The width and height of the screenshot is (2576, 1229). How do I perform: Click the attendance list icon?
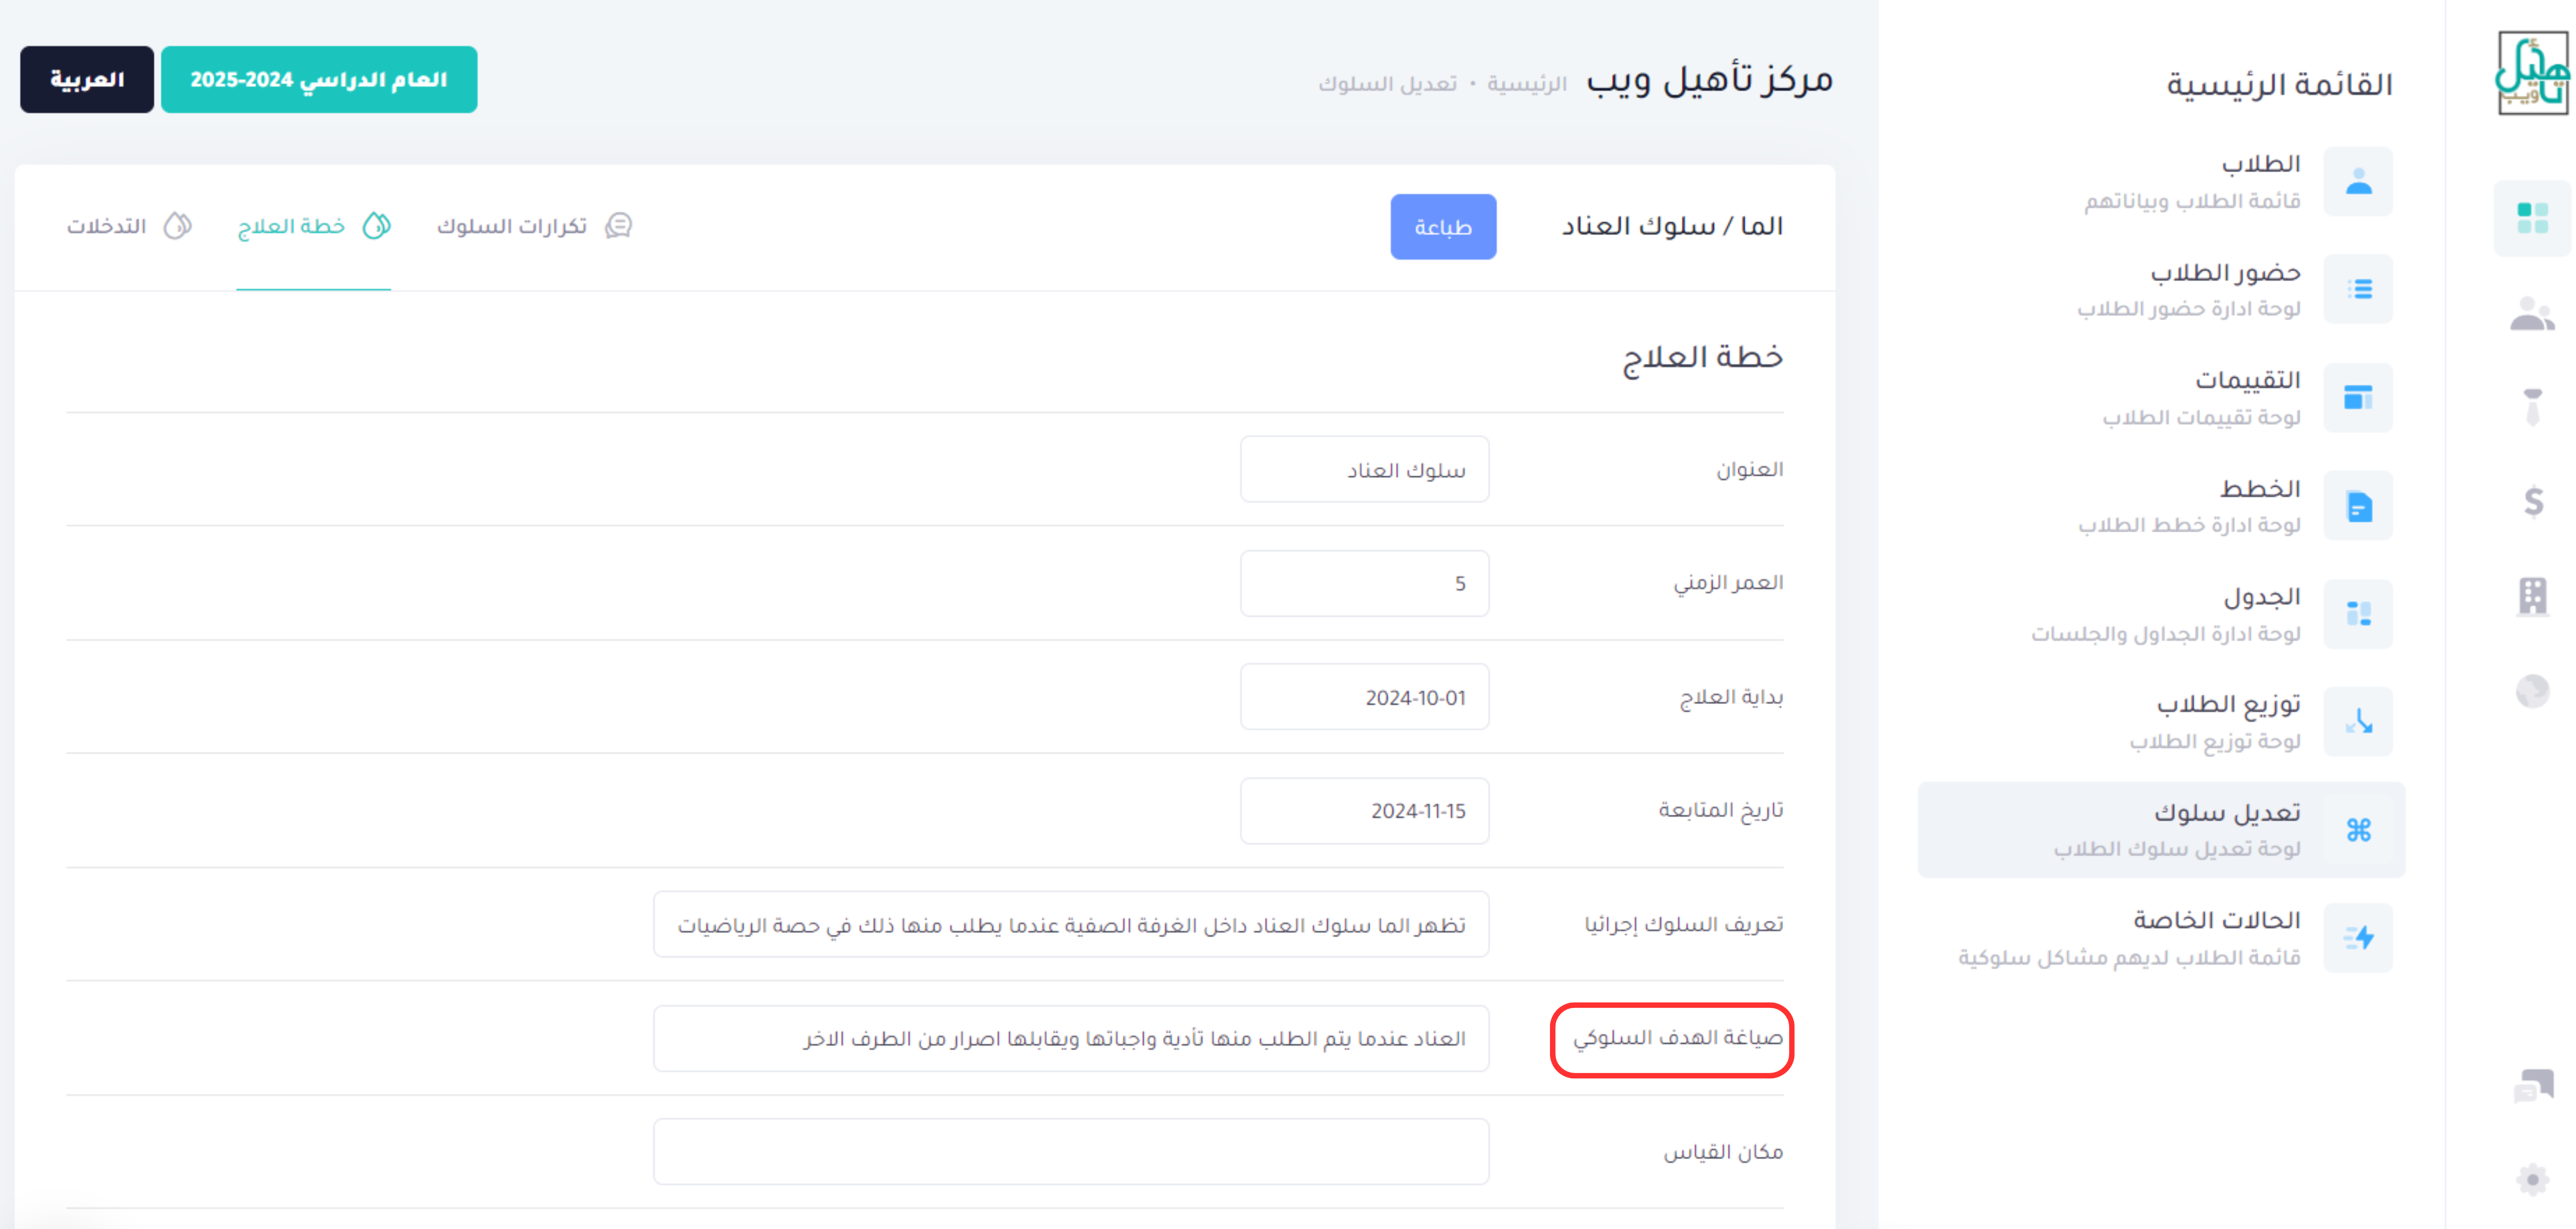point(2358,289)
